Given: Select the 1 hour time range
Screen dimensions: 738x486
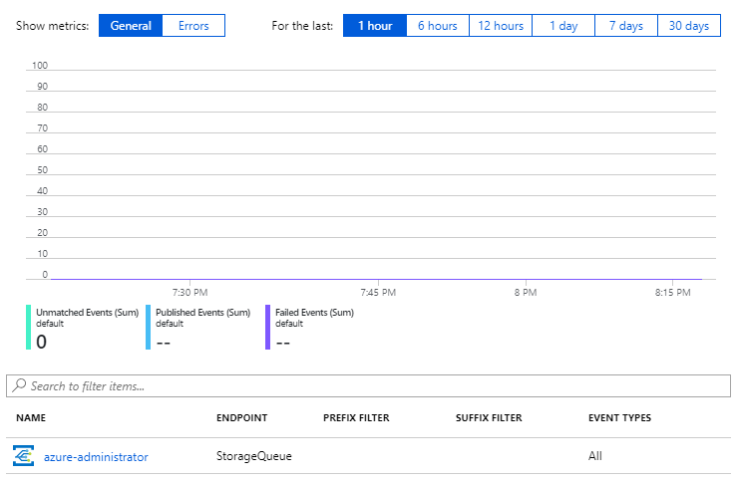Looking at the screenshot, I should pyautogui.click(x=375, y=26).
